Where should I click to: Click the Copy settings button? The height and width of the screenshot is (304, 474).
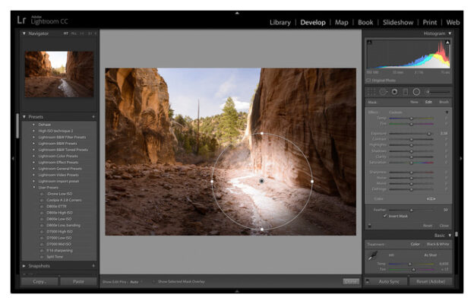pos(39,282)
